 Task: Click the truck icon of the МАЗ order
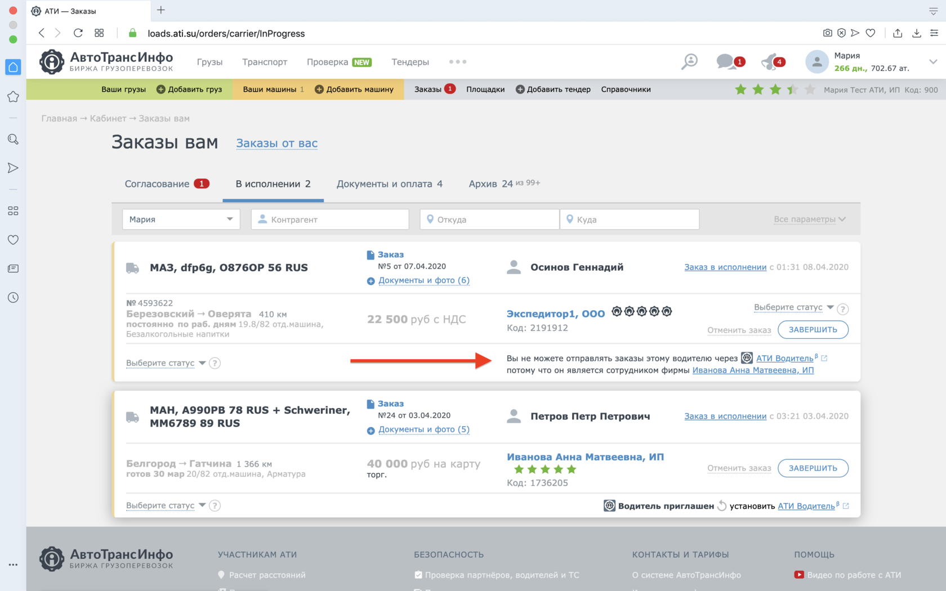coord(132,268)
